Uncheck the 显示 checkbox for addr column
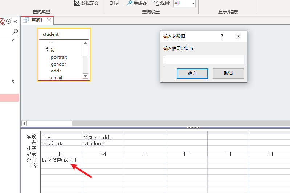The height and width of the screenshot is (193, 290). click(103, 154)
